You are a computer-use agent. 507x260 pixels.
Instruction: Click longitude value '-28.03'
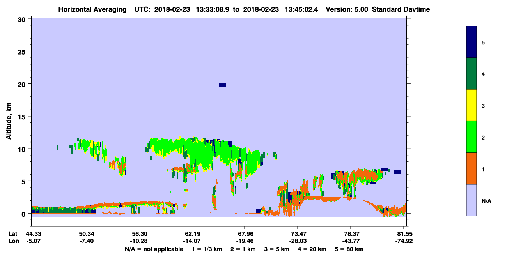pyautogui.click(x=297, y=241)
